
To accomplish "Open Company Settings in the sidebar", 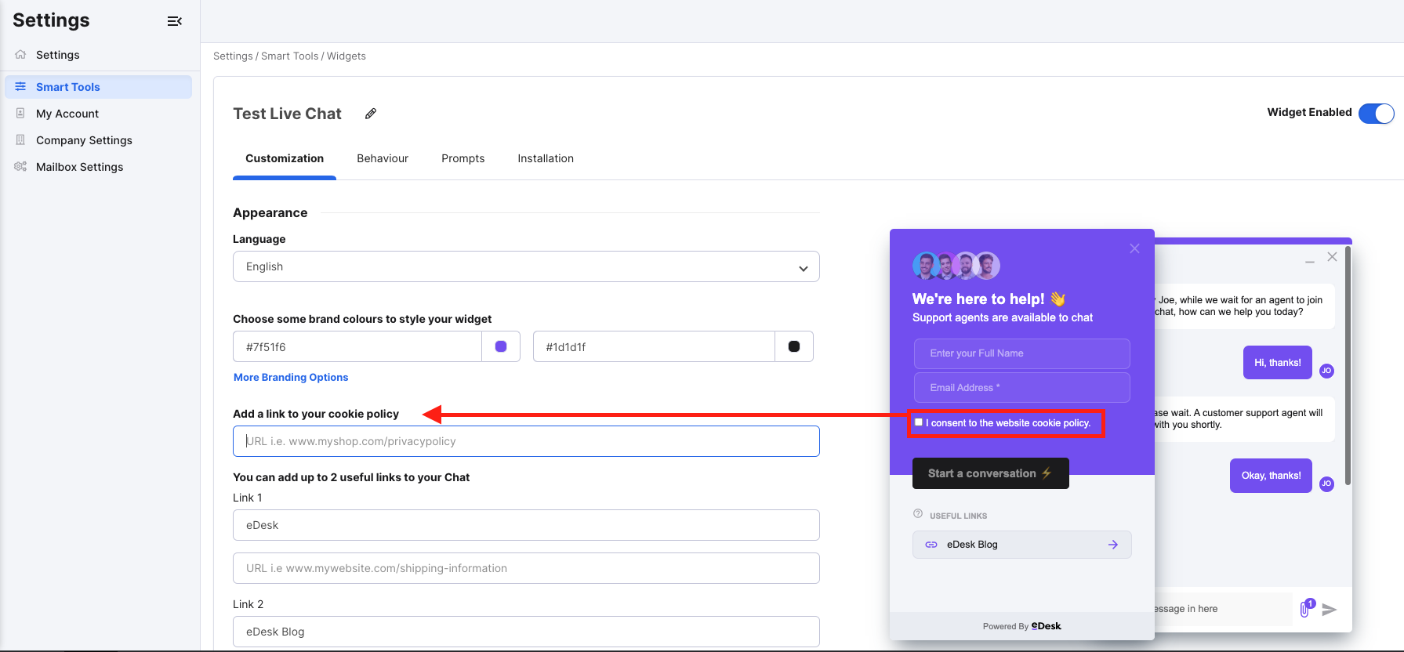I will pos(98,140).
